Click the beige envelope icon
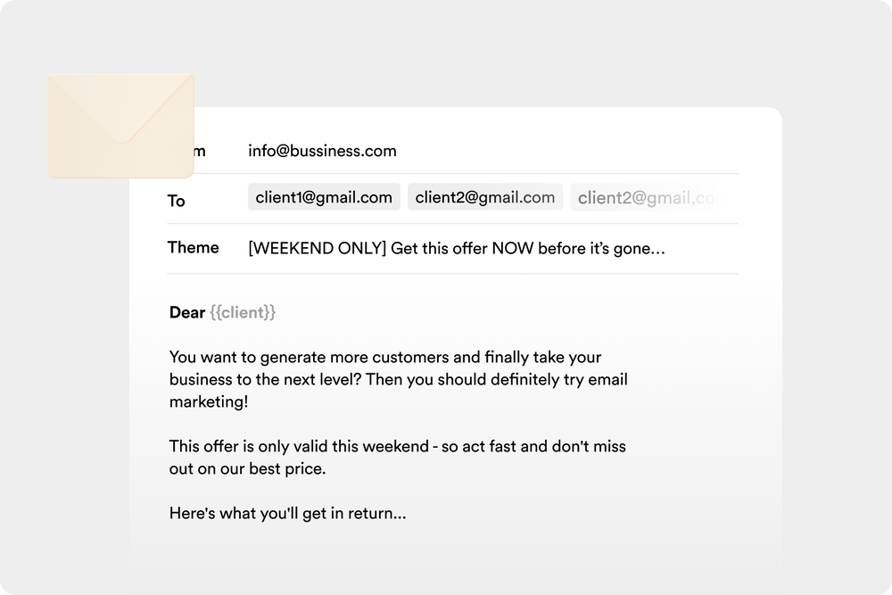Viewport: 892px width, 595px height. (x=120, y=125)
